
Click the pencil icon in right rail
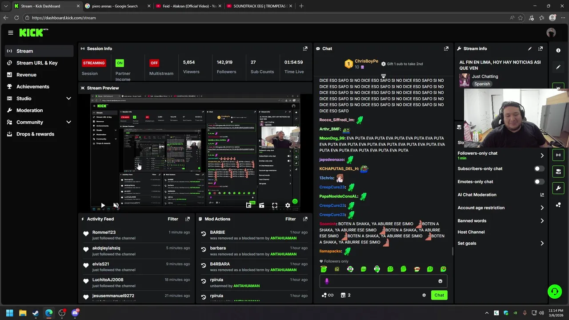coord(558,67)
